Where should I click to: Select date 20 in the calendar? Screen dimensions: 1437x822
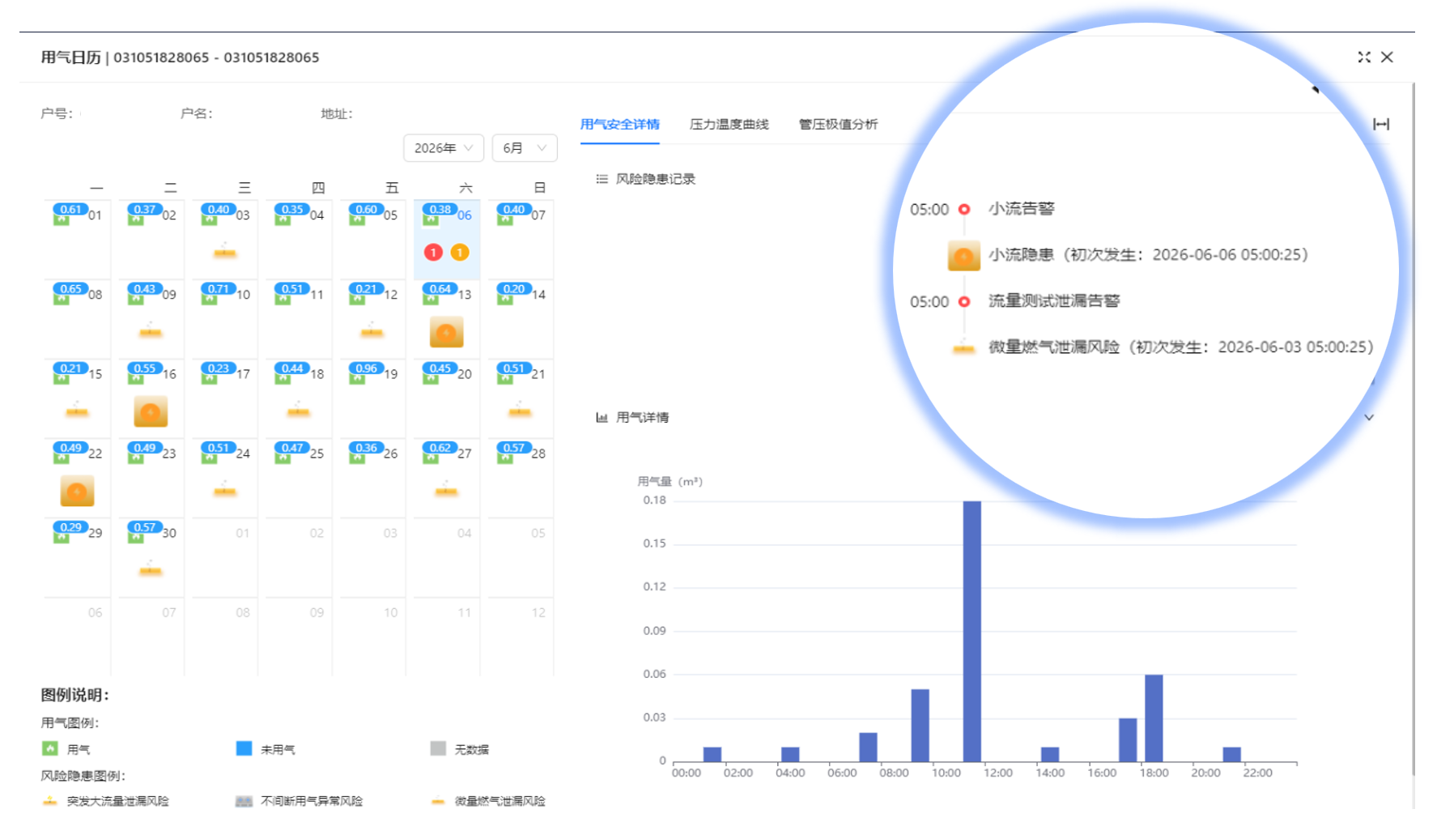coord(464,374)
